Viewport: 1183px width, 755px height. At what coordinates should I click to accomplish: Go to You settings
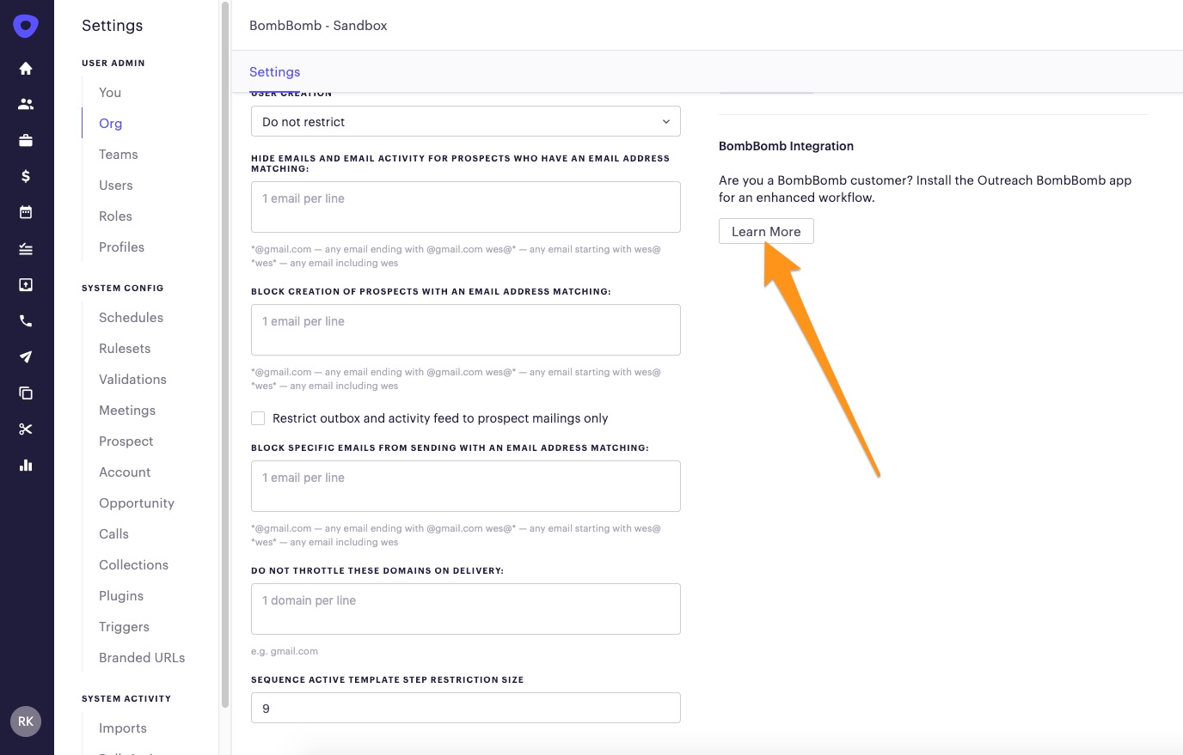pos(110,93)
